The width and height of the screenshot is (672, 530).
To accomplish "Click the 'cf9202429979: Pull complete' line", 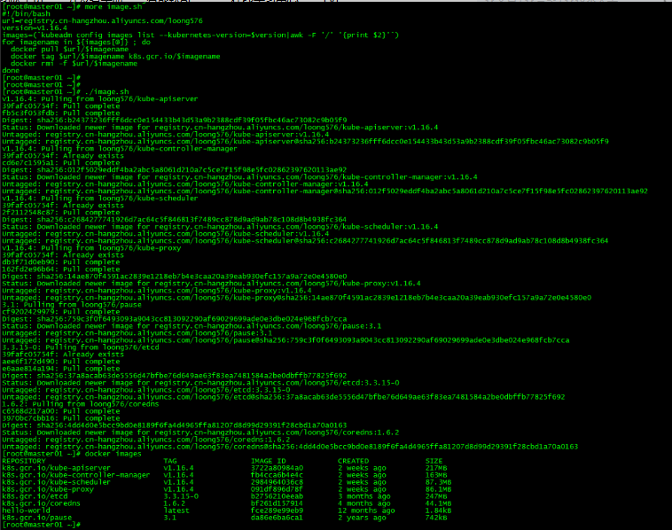I will (61, 312).
